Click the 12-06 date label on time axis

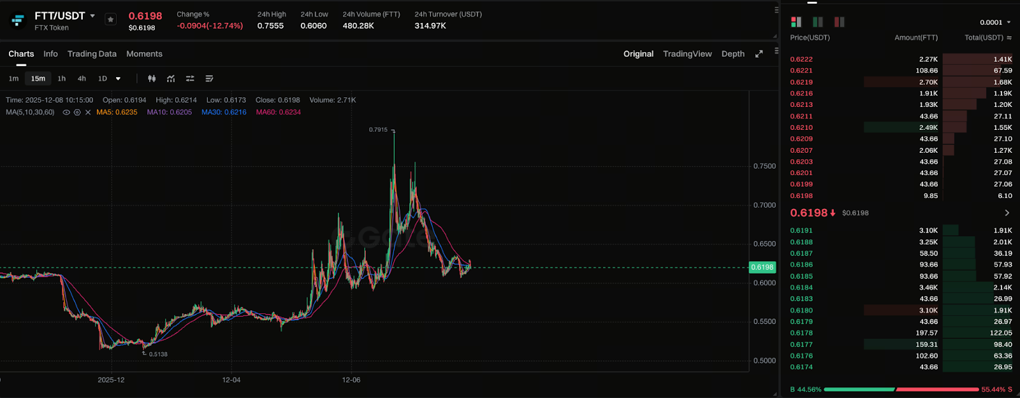351,380
